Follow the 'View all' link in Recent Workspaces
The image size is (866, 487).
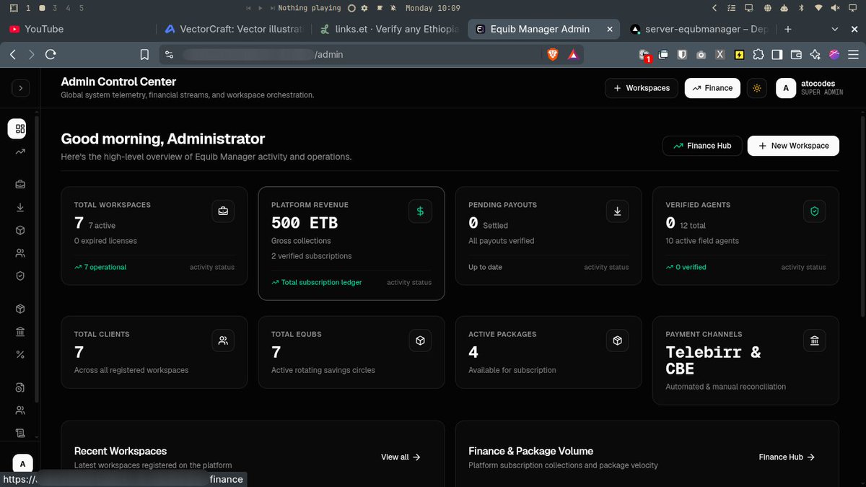tap(401, 457)
